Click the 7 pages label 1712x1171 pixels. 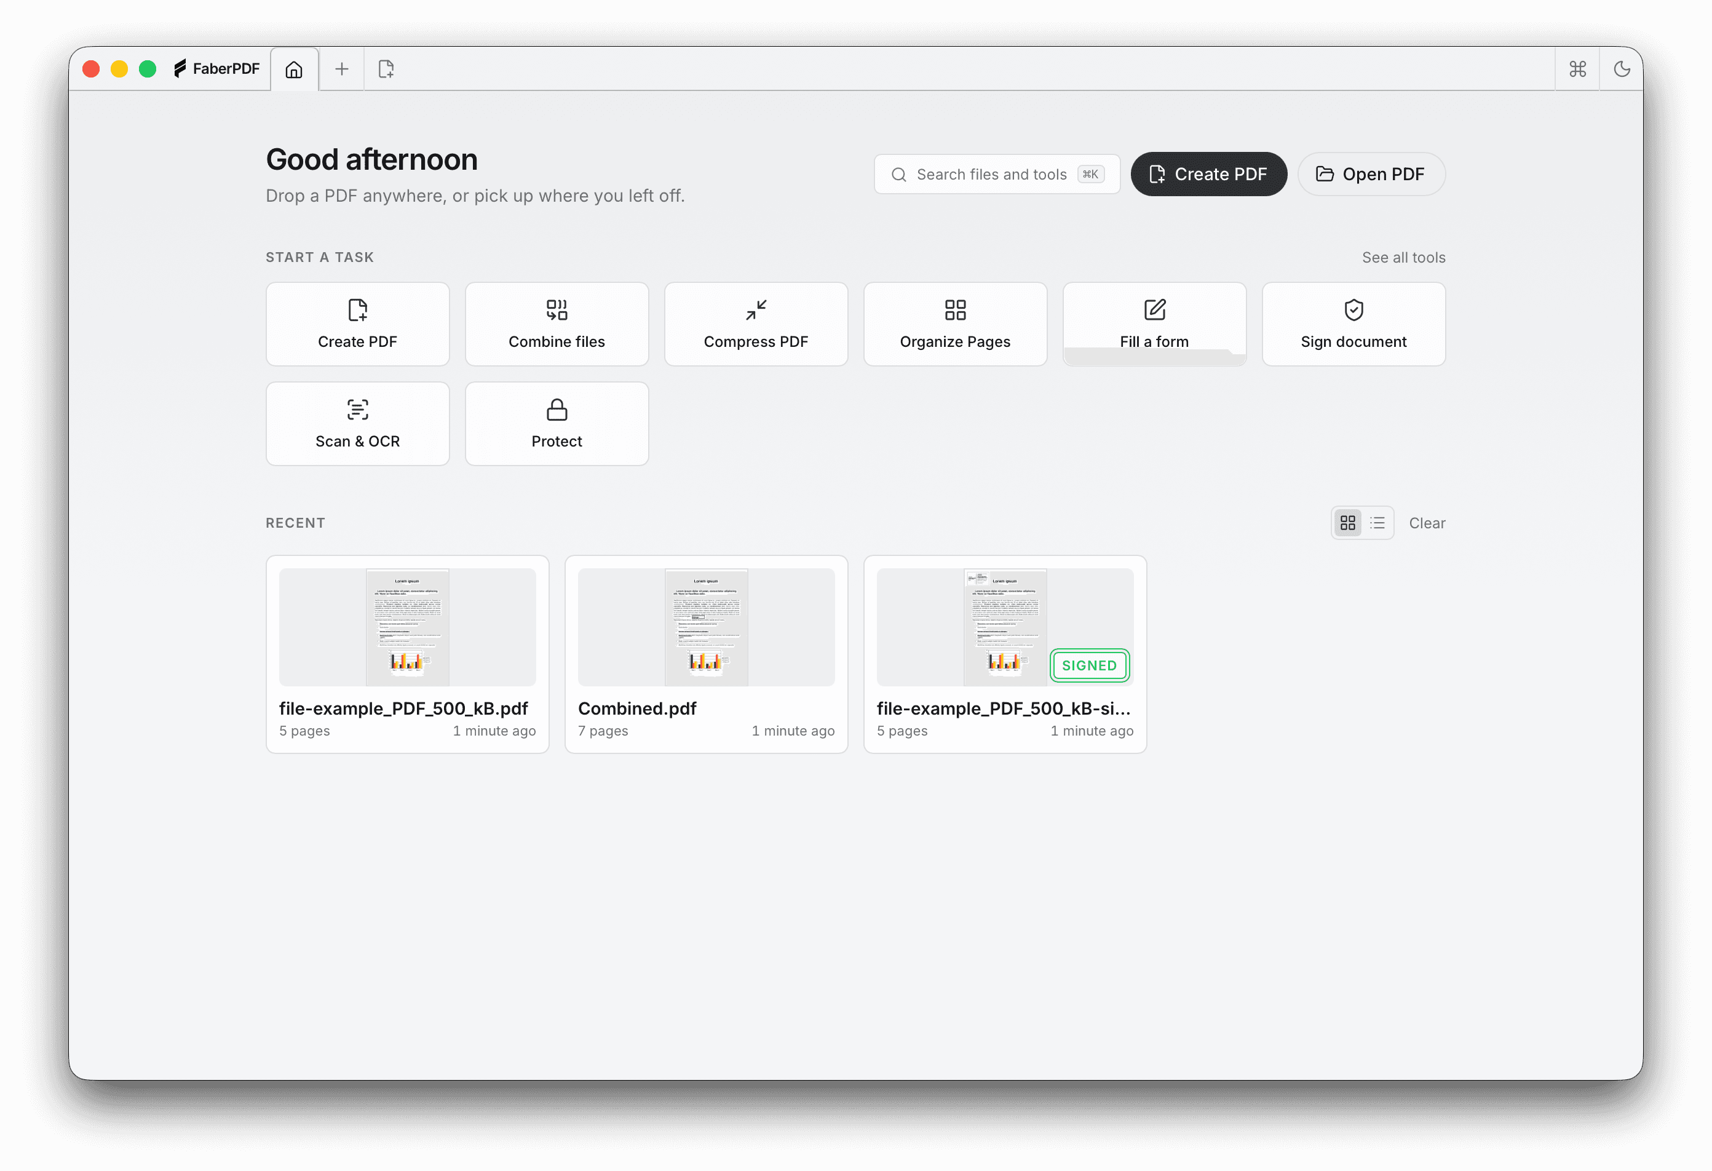(603, 730)
